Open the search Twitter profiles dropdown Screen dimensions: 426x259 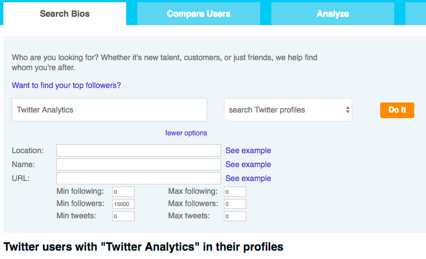pos(288,110)
